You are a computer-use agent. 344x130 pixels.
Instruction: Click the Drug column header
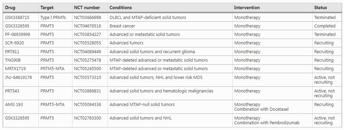pos(10,8)
